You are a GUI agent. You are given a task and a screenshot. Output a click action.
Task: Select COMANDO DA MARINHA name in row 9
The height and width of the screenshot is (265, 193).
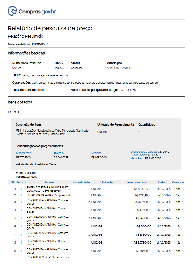48,251
